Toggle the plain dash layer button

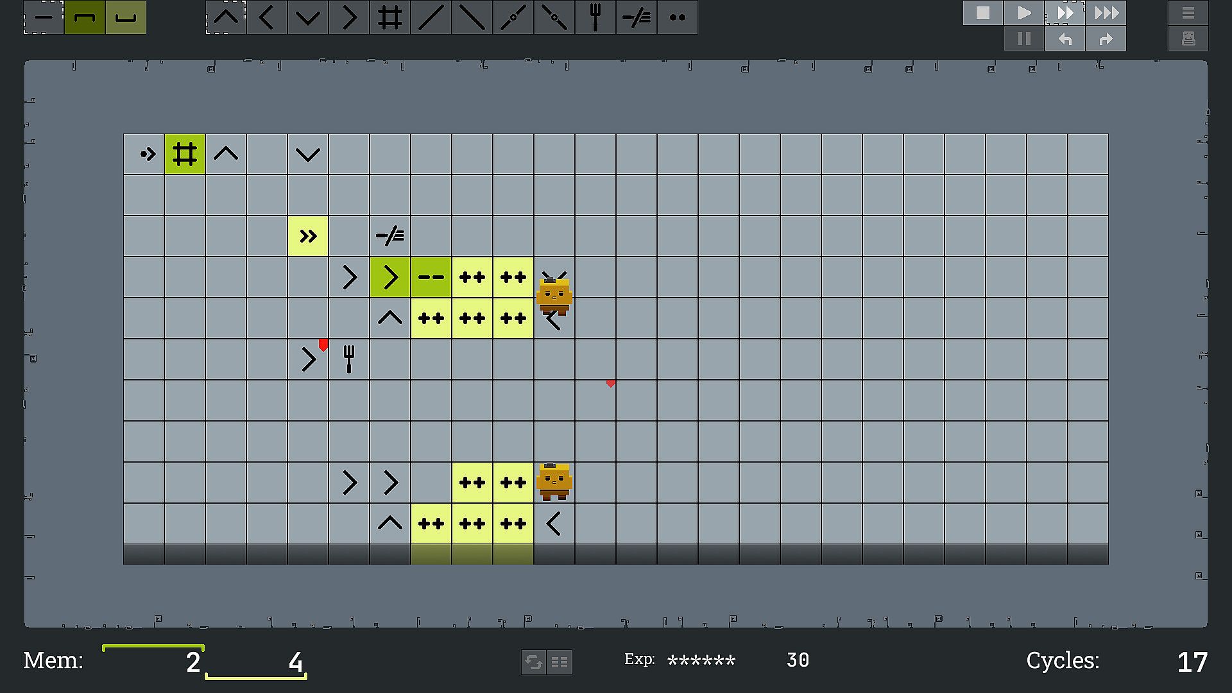click(x=44, y=17)
